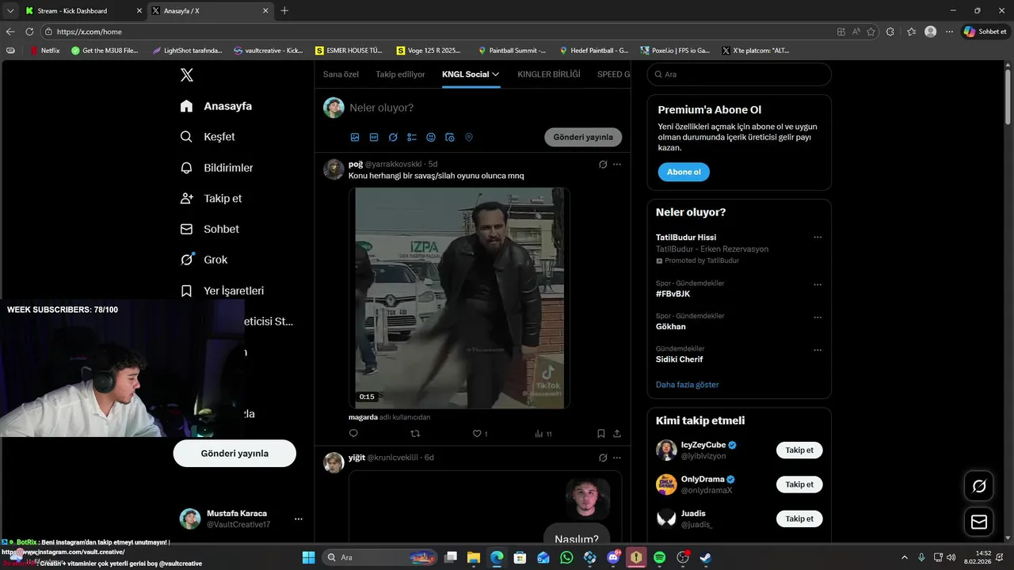Open emoji picker in composer
1014x570 pixels.
point(431,137)
